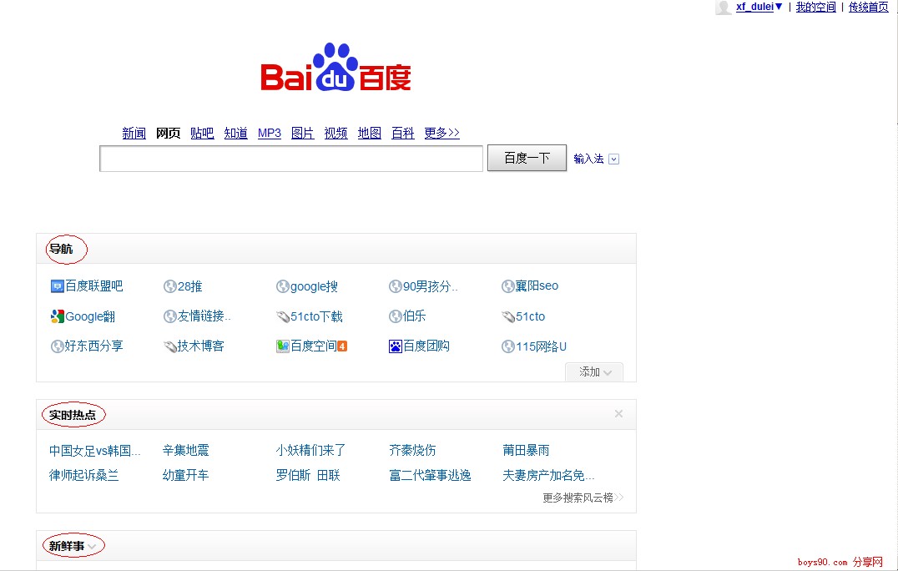
Task: Open the 更多>> search categories
Action: 441,134
